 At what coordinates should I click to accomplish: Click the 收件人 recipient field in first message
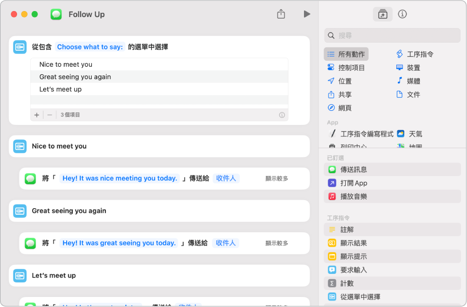click(226, 178)
